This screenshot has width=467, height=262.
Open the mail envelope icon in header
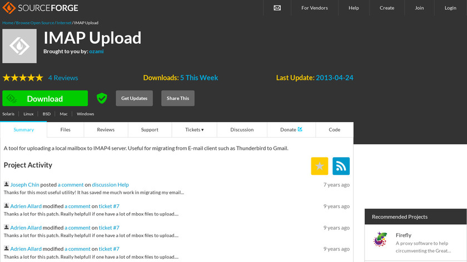tap(277, 8)
